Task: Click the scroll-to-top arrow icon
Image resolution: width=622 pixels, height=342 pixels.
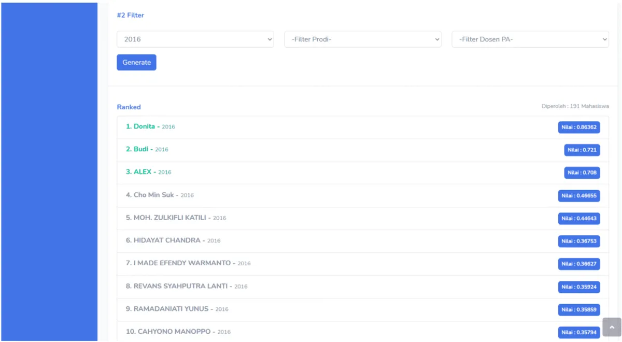Action: [612, 327]
